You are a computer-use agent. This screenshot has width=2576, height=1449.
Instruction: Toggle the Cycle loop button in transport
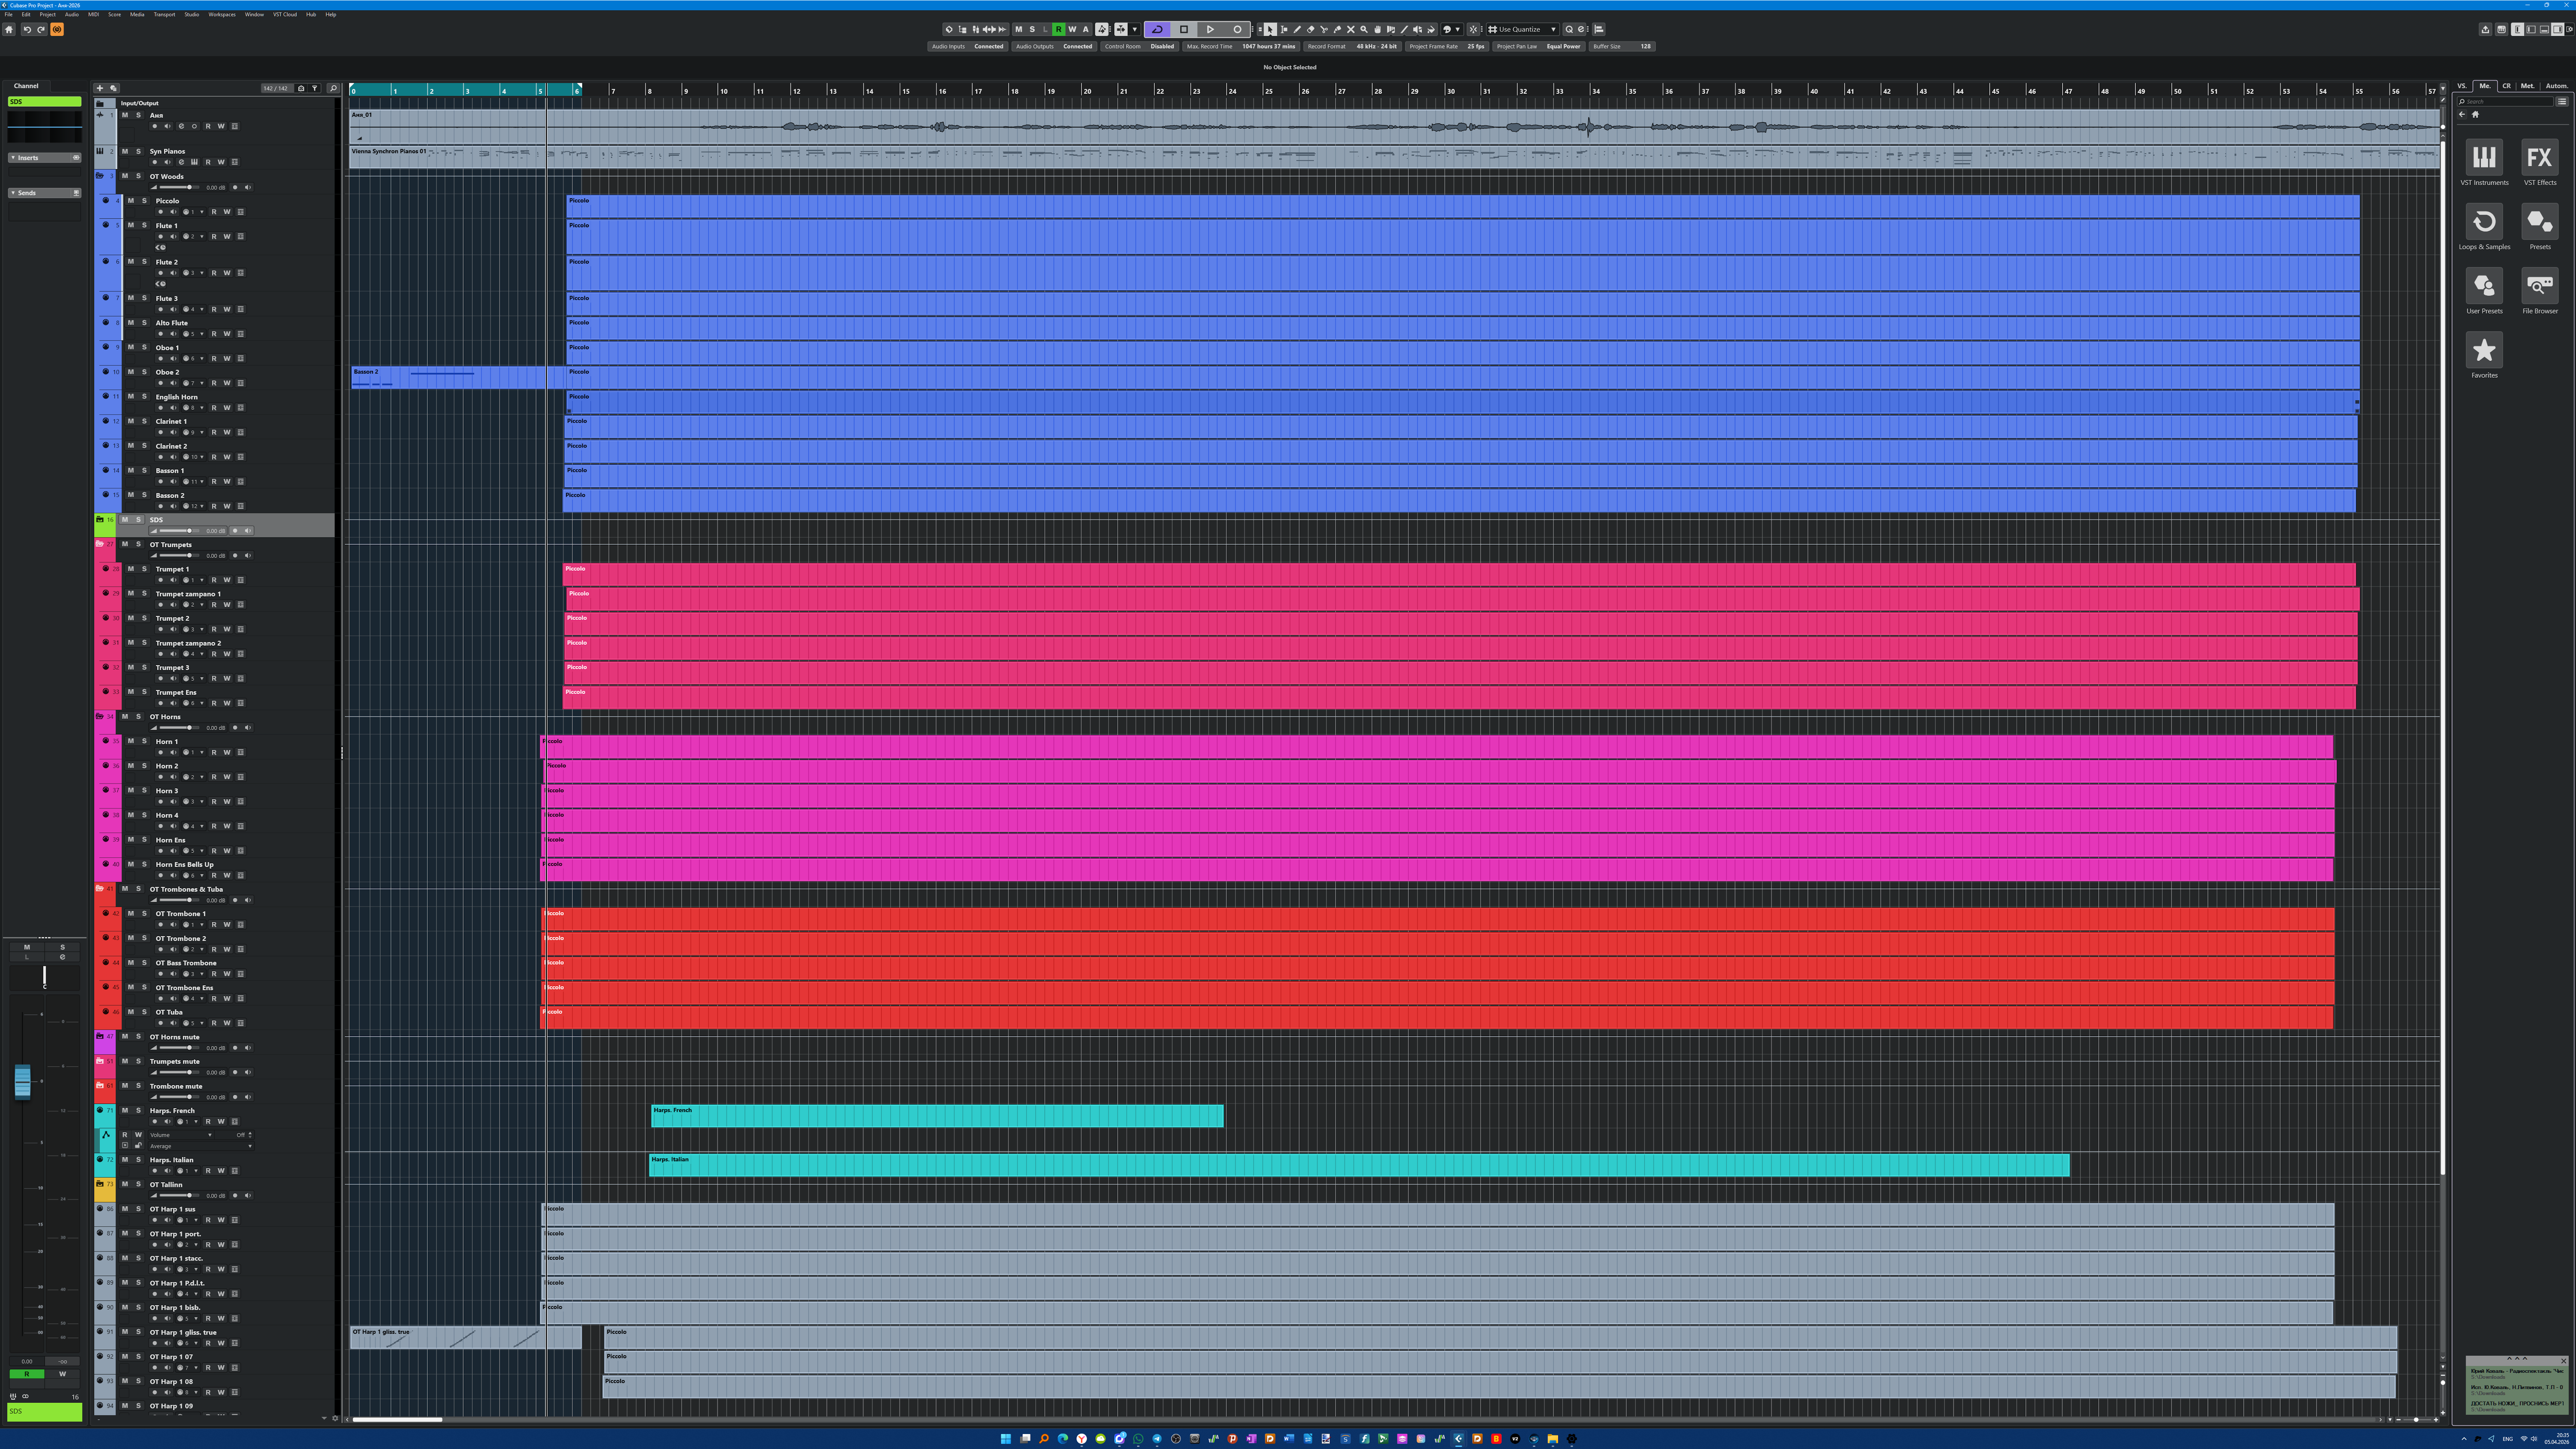click(1157, 29)
